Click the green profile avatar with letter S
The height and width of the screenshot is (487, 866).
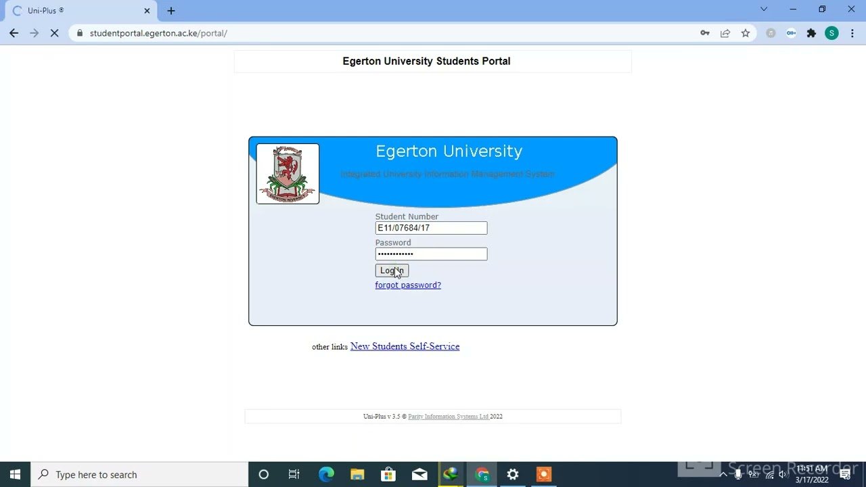[831, 32]
